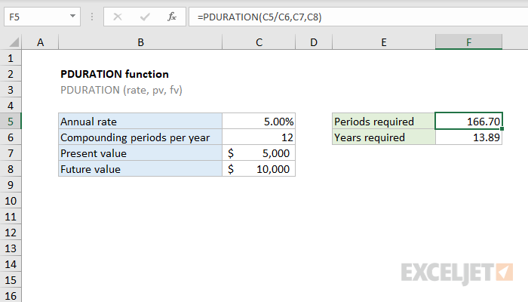This screenshot has width=528, height=302.
Task: Click the Enter checkmark formula bar icon
Action: tap(145, 17)
